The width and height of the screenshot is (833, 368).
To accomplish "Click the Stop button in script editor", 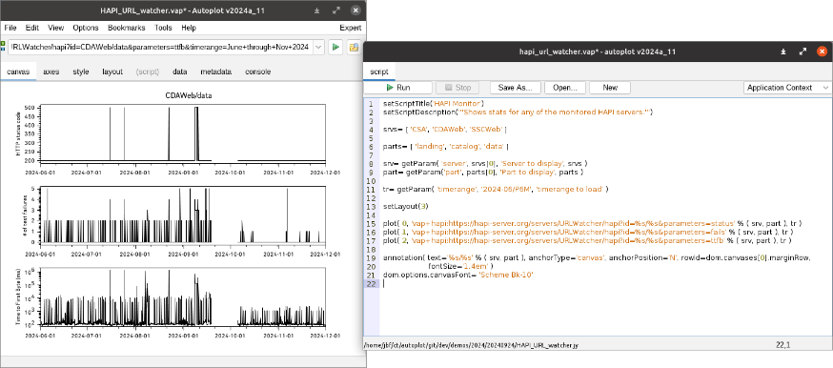I will [x=457, y=88].
